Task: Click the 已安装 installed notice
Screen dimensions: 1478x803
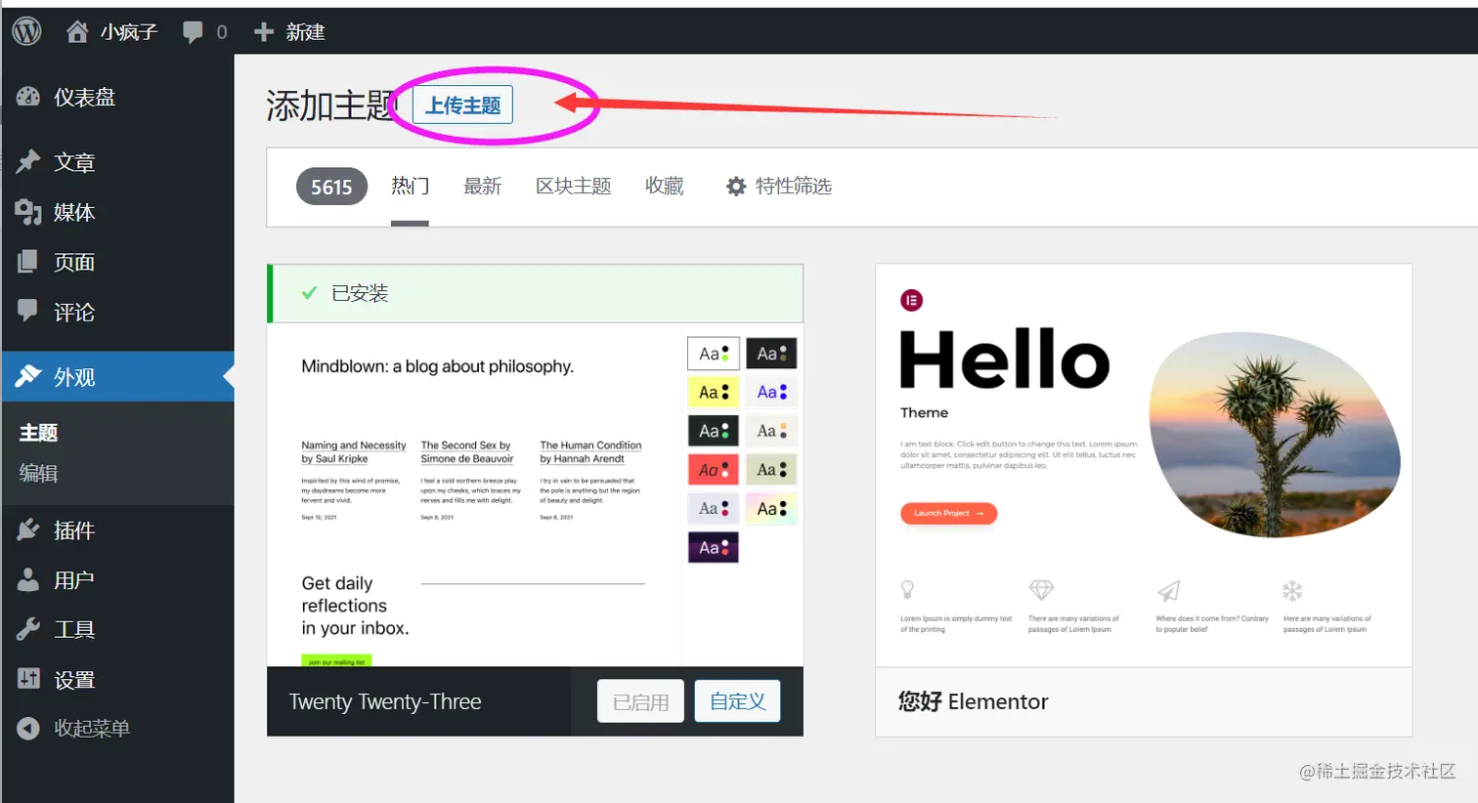Action: tap(536, 293)
